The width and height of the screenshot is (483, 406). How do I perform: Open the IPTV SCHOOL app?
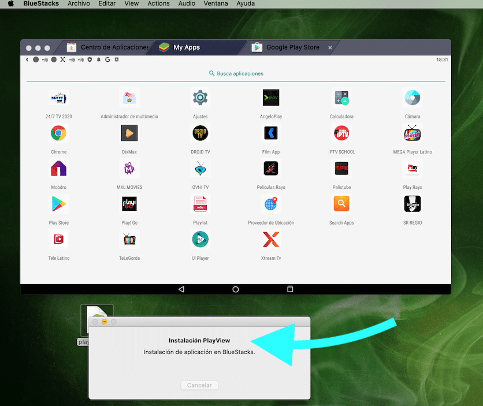[x=341, y=133]
